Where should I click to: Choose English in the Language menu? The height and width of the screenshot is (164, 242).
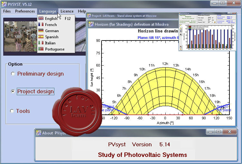56,18
